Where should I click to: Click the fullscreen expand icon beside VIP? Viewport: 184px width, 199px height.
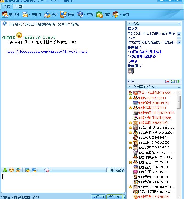tap(173, 82)
